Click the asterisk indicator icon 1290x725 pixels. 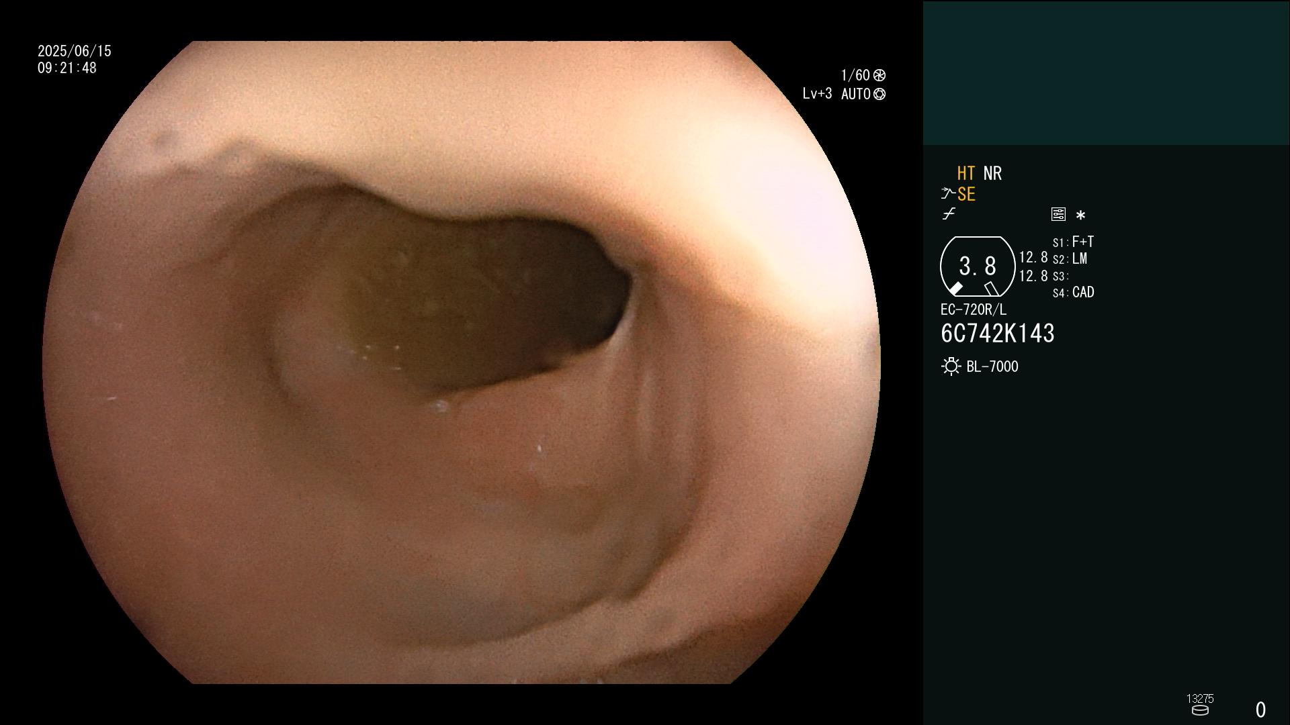1080,215
